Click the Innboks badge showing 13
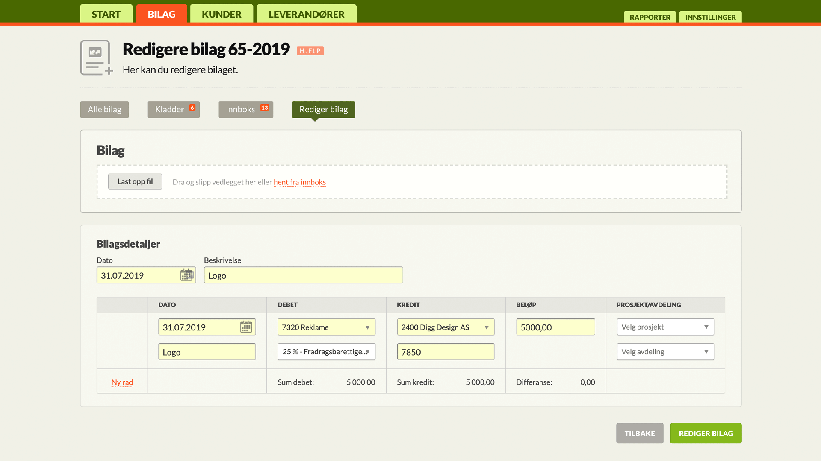This screenshot has height=461, width=821. (x=265, y=108)
